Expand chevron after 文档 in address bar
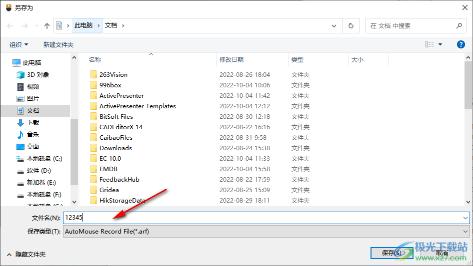Image resolution: width=473 pixels, height=266 pixels. (x=123, y=25)
